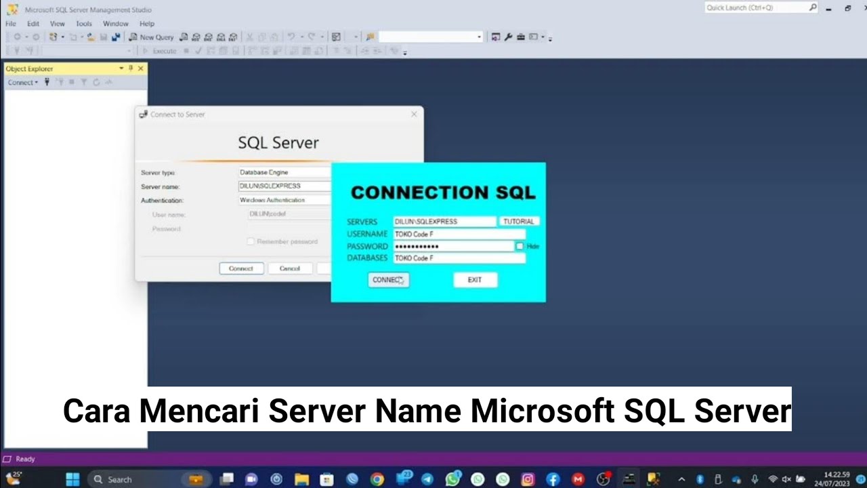Open the search combo box dropdown in toolbar
The image size is (867, 488).
480,37
